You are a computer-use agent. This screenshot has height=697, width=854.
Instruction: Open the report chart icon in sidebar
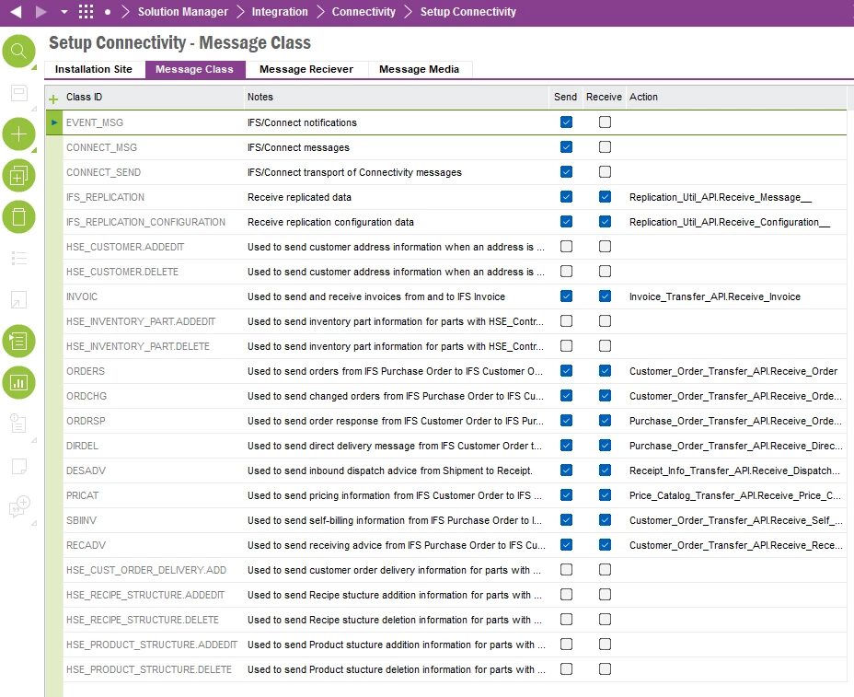pyautogui.click(x=18, y=382)
